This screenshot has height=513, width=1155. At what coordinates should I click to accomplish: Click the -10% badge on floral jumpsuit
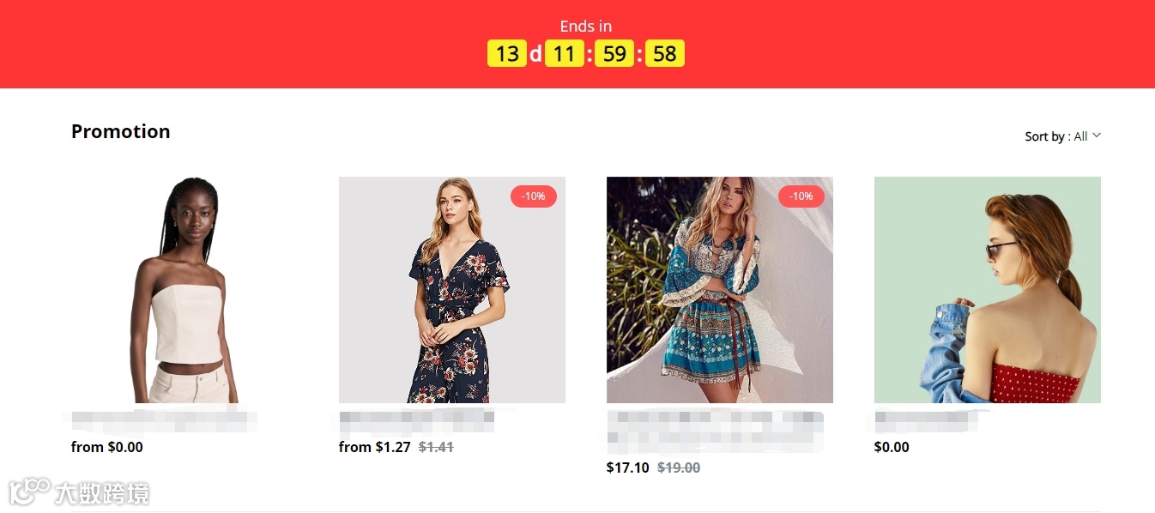pyautogui.click(x=534, y=196)
